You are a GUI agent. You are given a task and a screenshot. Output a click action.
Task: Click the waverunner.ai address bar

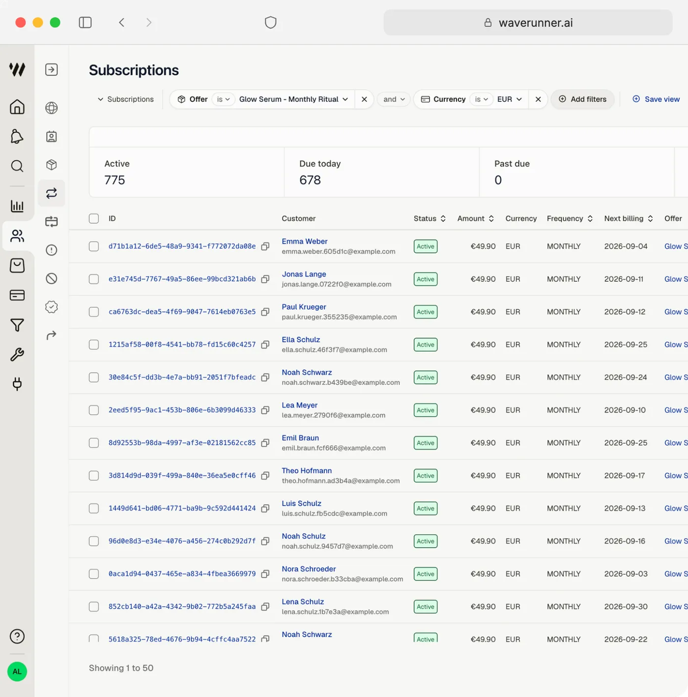[x=528, y=23]
